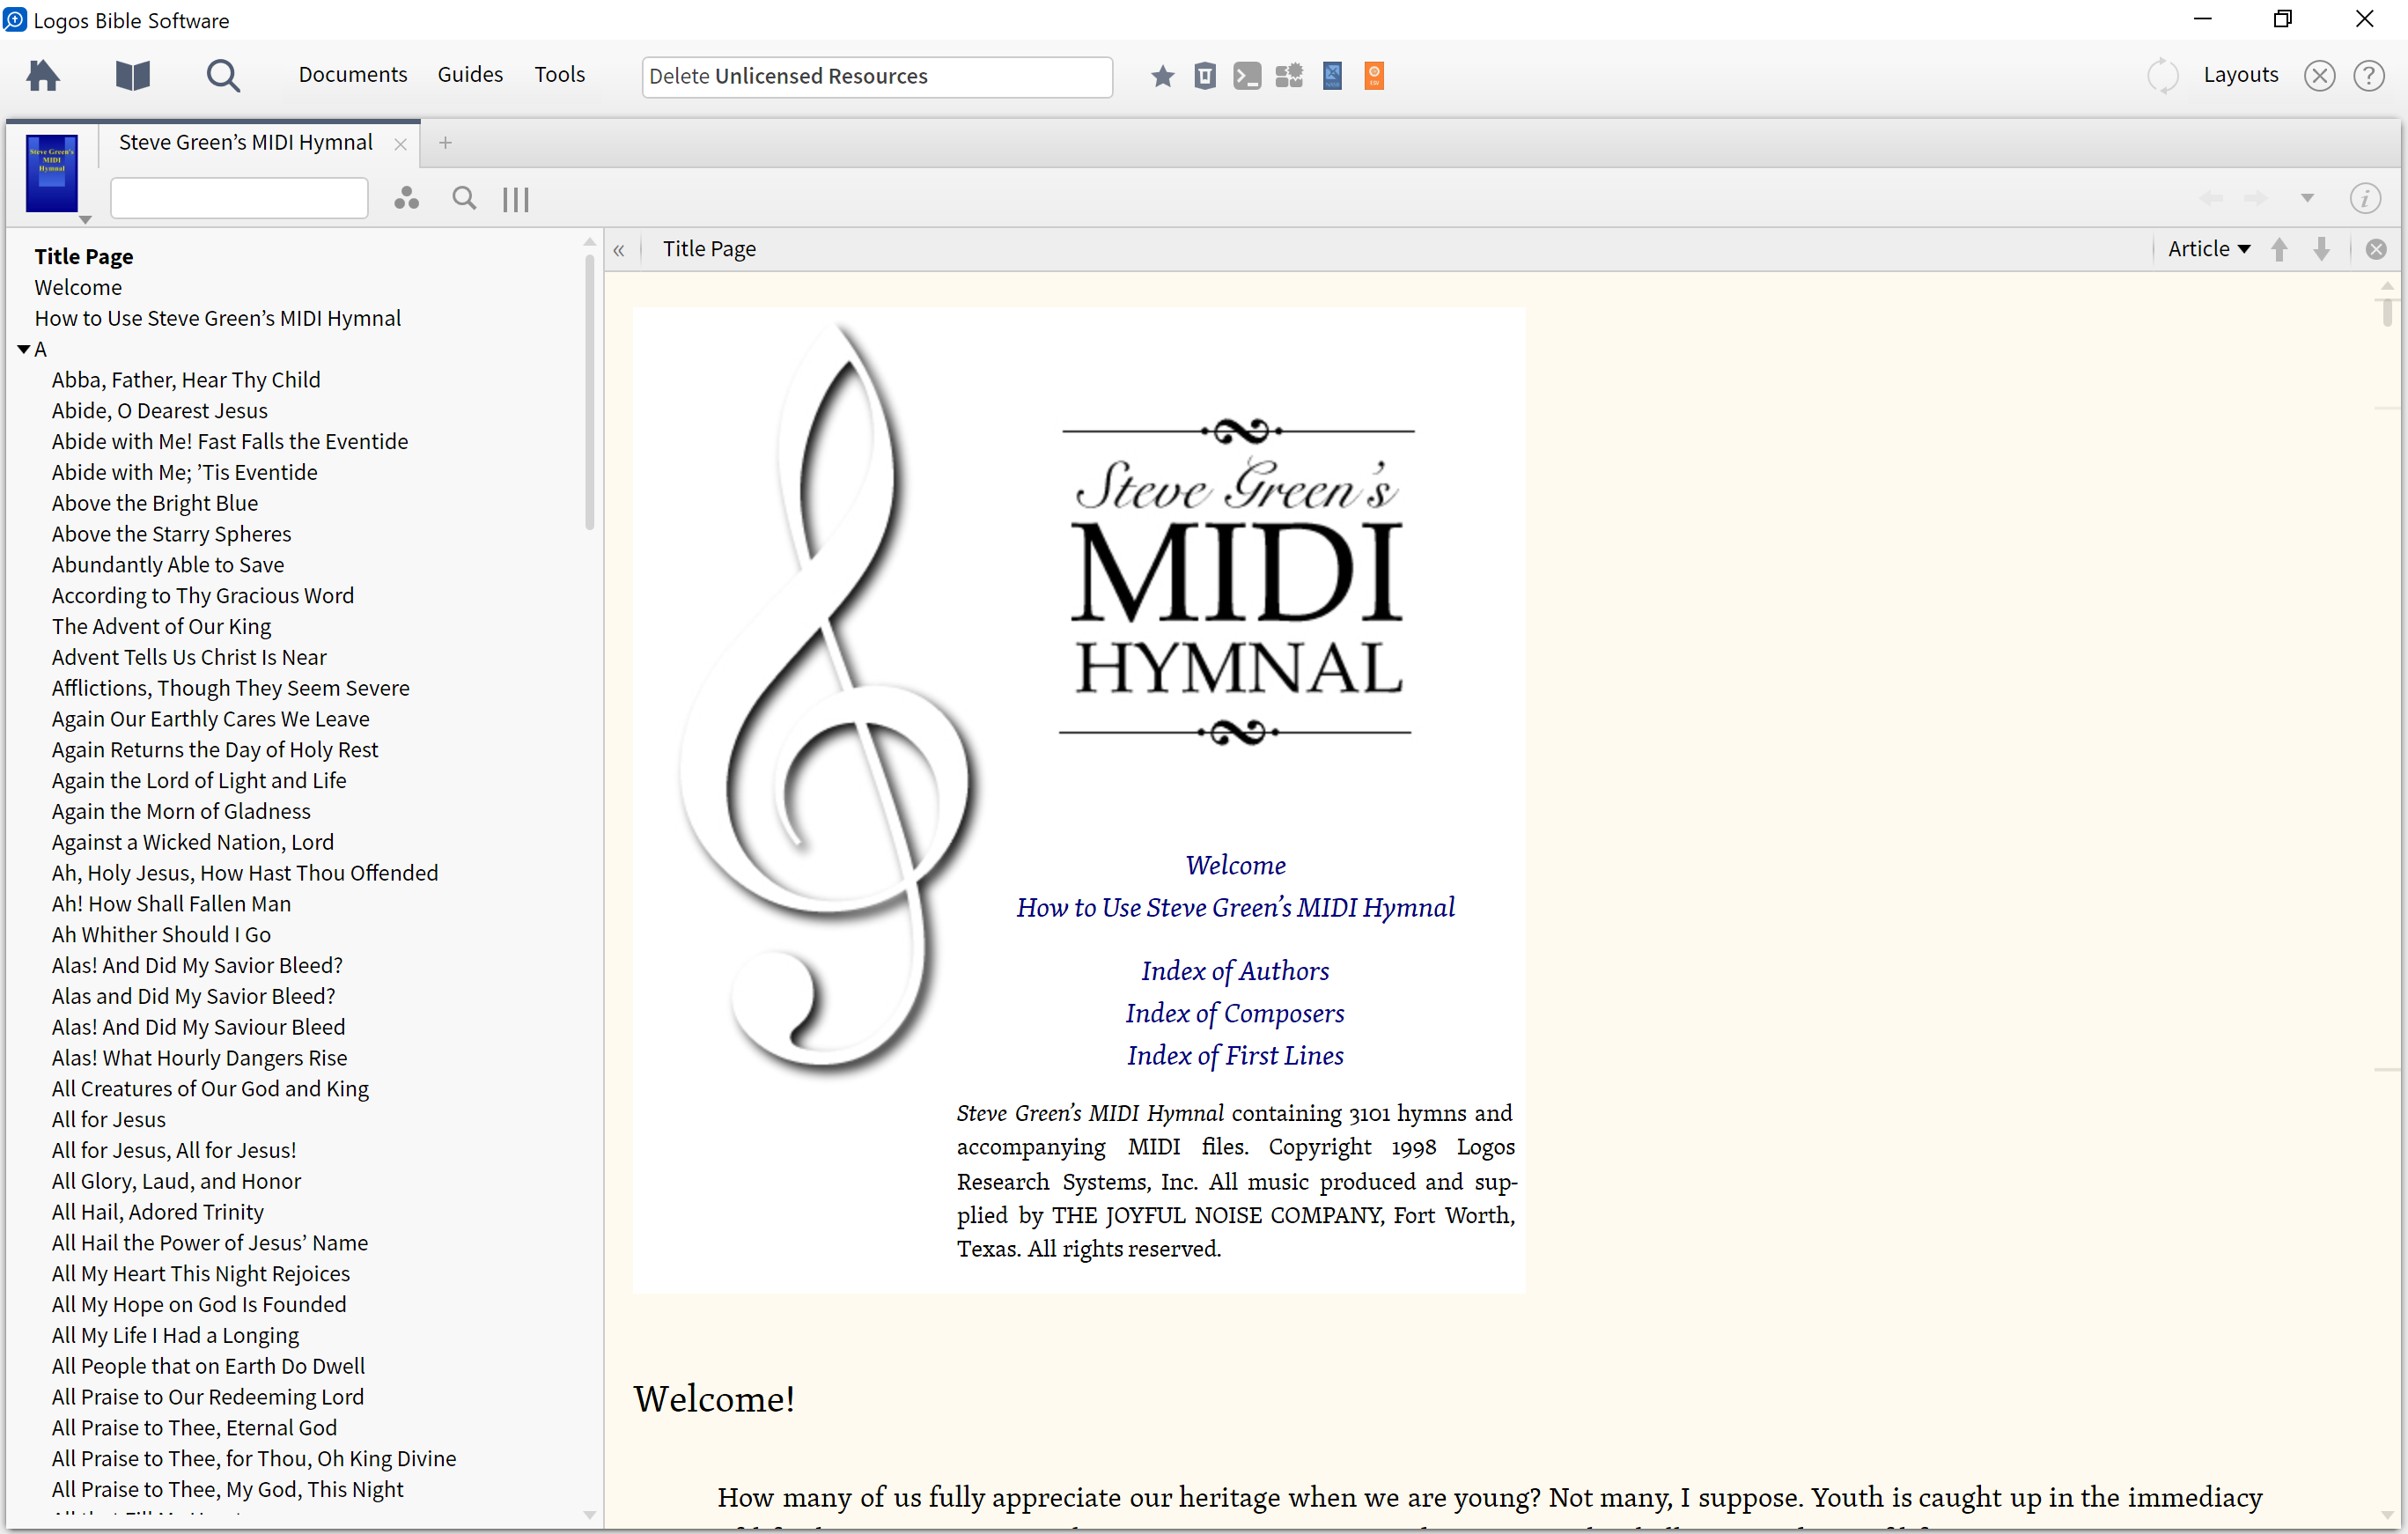
Task: Open hymn All Hail, Adored Trinity
Action: click(158, 1212)
